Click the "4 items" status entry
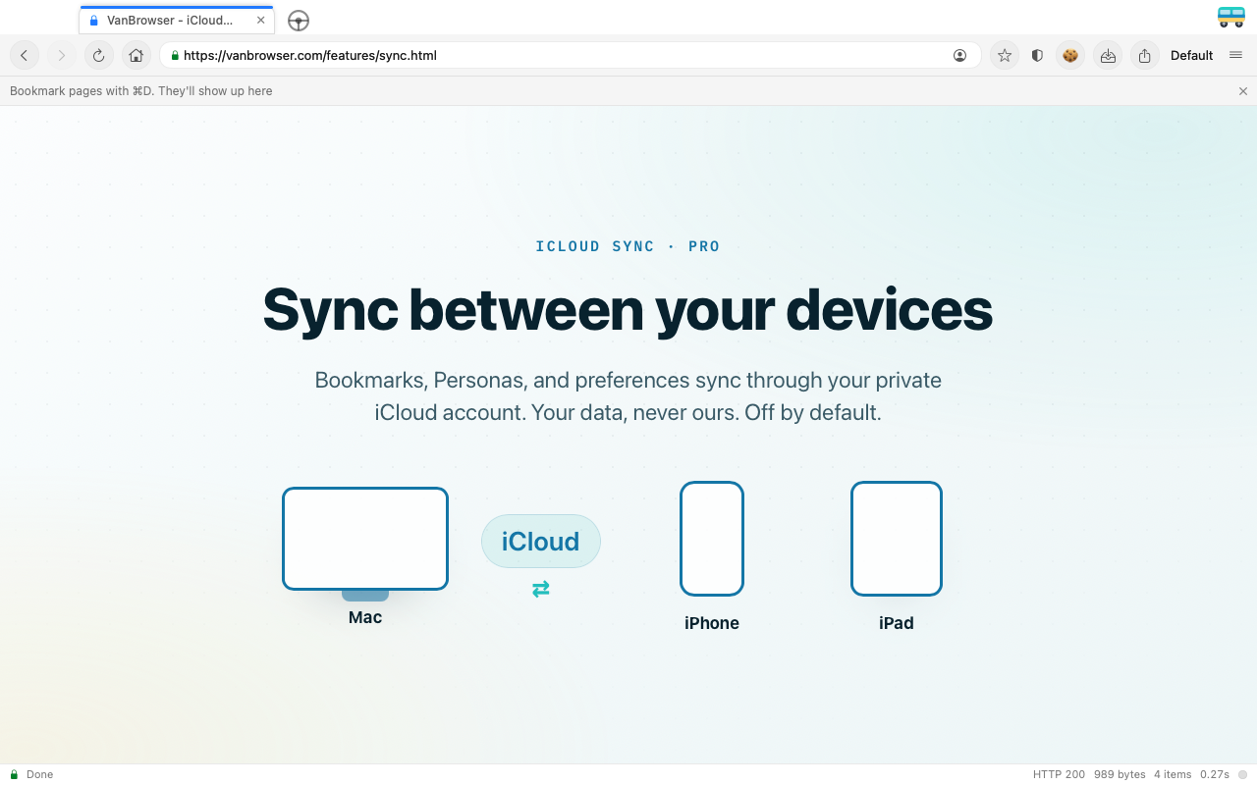The height and width of the screenshot is (785, 1257). [x=1173, y=774]
